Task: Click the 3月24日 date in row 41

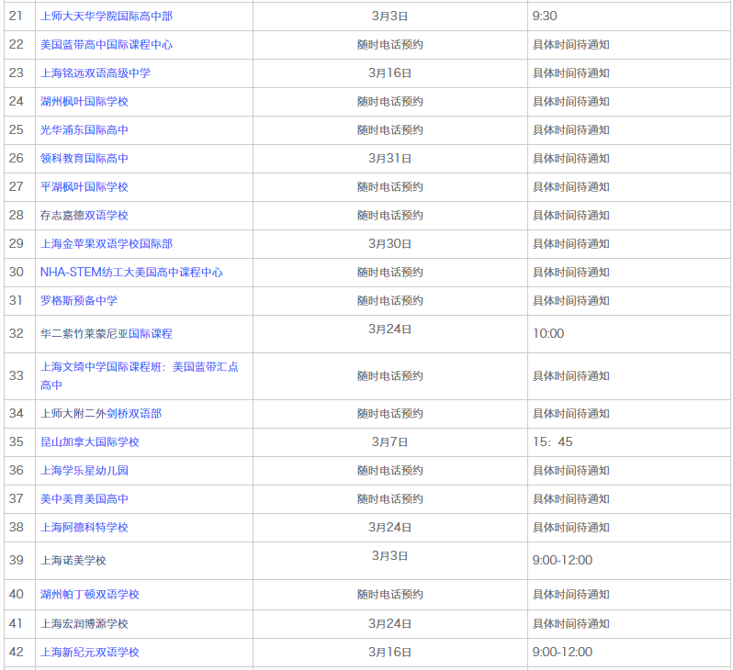Action: click(389, 624)
